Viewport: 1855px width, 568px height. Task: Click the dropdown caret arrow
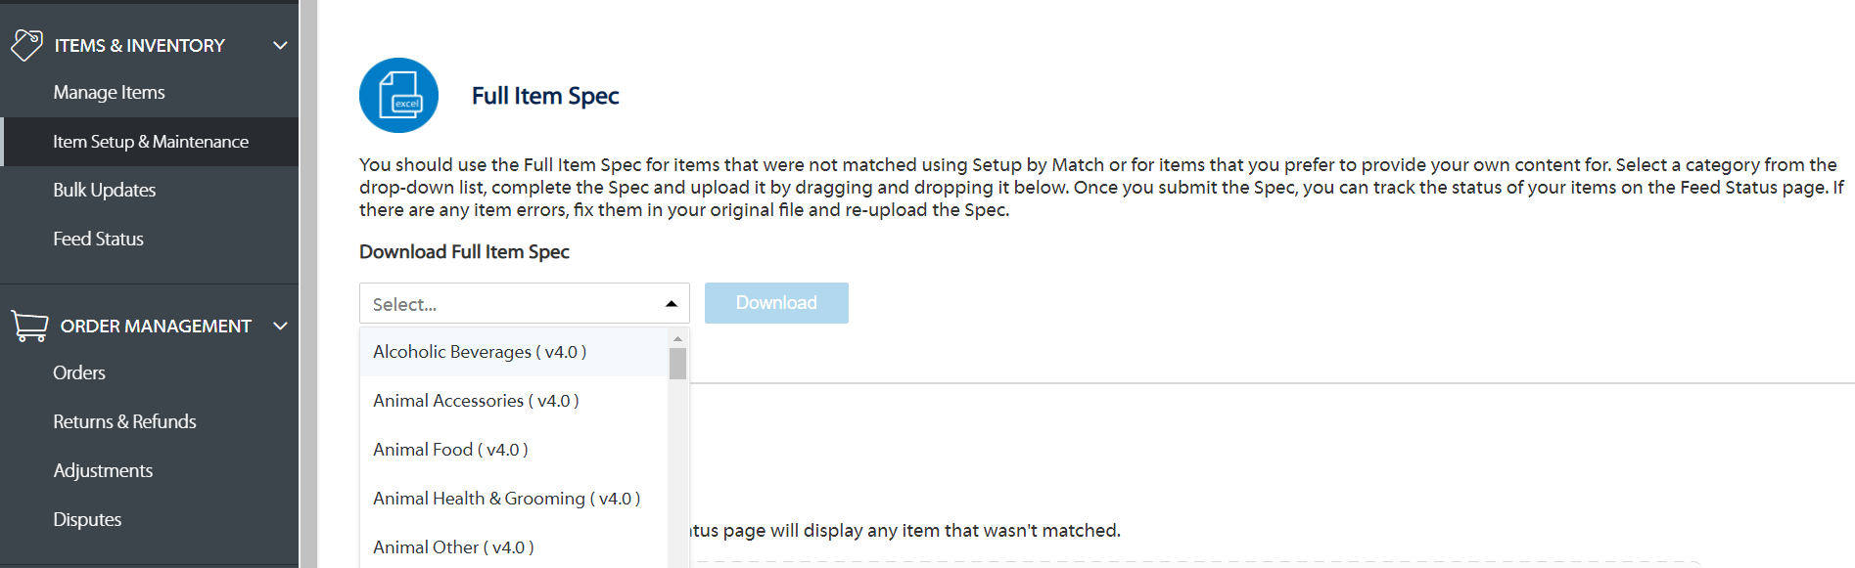tap(672, 304)
